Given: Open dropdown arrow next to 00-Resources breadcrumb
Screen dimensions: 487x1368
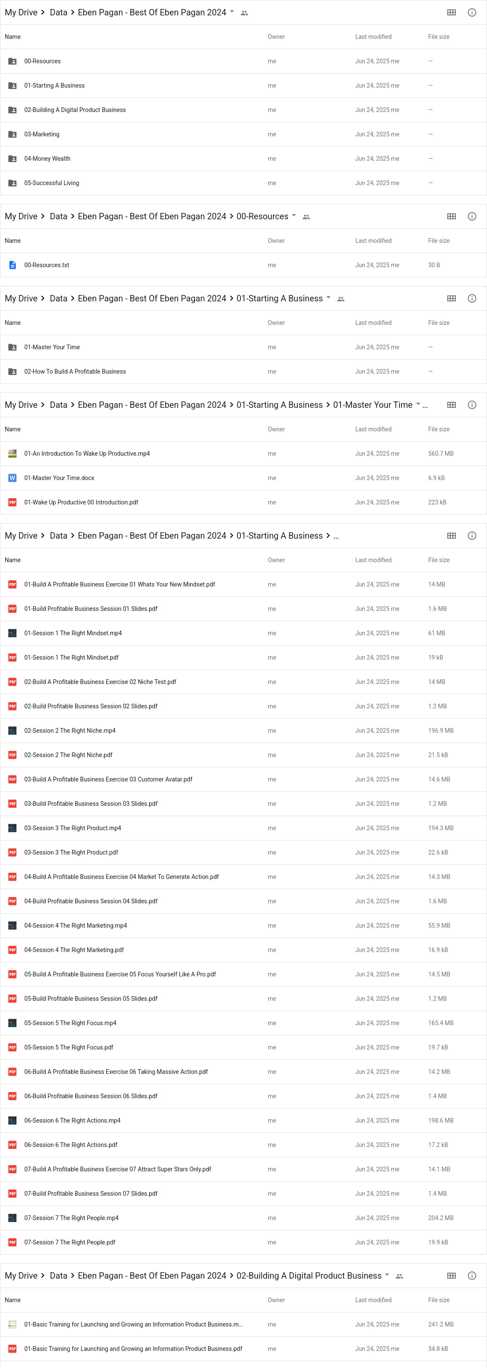Looking at the screenshot, I should tap(294, 215).
